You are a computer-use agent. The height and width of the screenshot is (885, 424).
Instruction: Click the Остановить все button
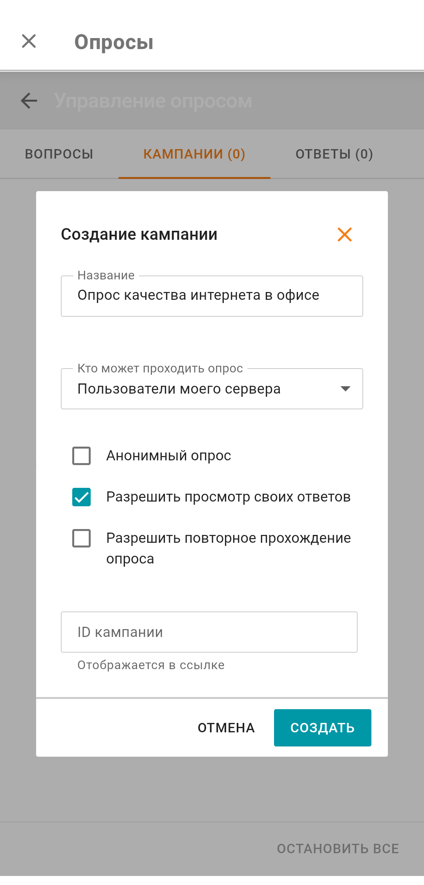point(338,849)
